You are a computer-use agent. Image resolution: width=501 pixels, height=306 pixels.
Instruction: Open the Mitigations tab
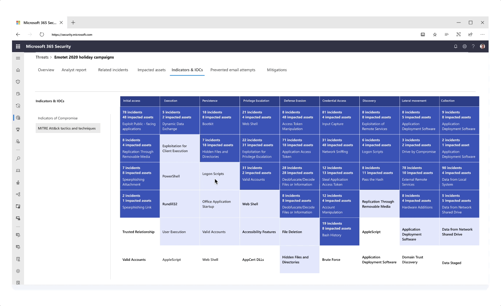tap(277, 70)
